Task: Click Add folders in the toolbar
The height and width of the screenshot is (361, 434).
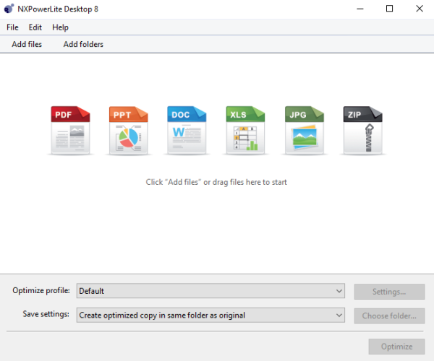Action: click(83, 44)
